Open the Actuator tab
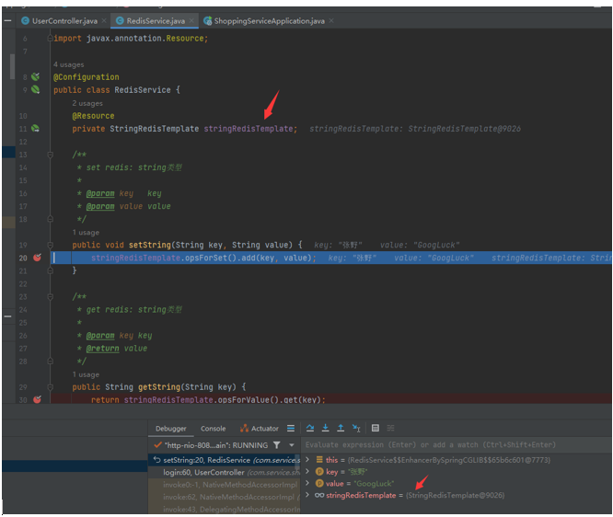The height and width of the screenshot is (517, 613). point(260,429)
